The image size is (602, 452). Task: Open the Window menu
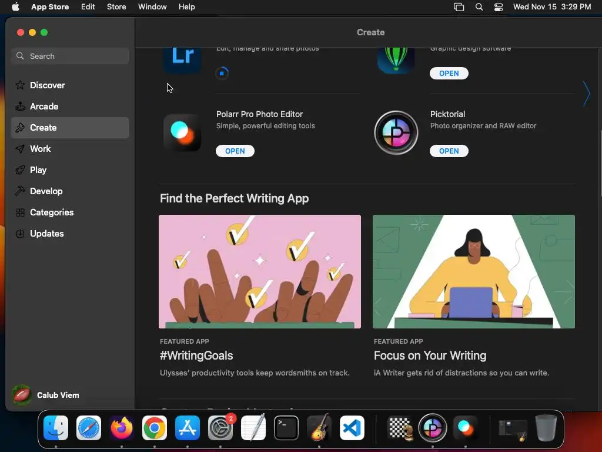[x=152, y=7]
